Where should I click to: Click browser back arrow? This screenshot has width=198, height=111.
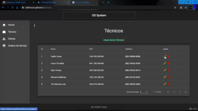click(x=3, y=7)
